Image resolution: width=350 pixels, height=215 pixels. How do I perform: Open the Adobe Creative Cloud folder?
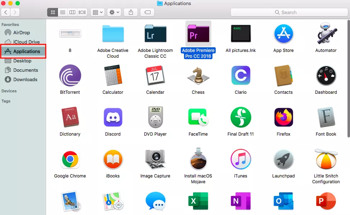point(113,34)
